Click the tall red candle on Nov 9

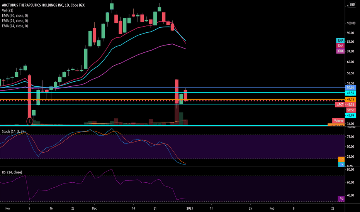29,98
